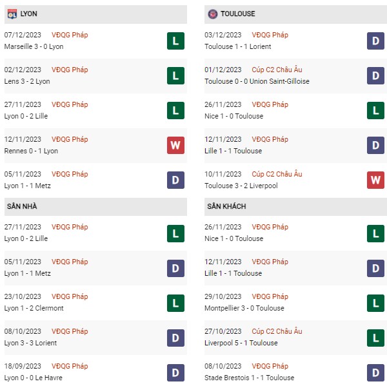Click the Lyon club logo icon
Image resolution: width=387 pixels, height=386 pixels.
12,14
